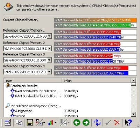Select the RAM Bandwidth Int Buffered result row
The height and width of the screenshot is (128, 140).
pos(38,91)
